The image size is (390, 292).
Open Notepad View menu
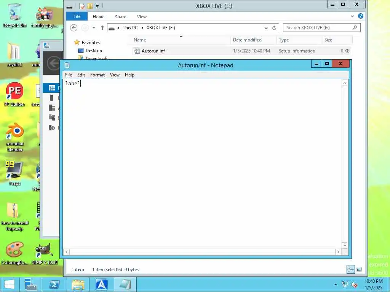click(x=115, y=75)
